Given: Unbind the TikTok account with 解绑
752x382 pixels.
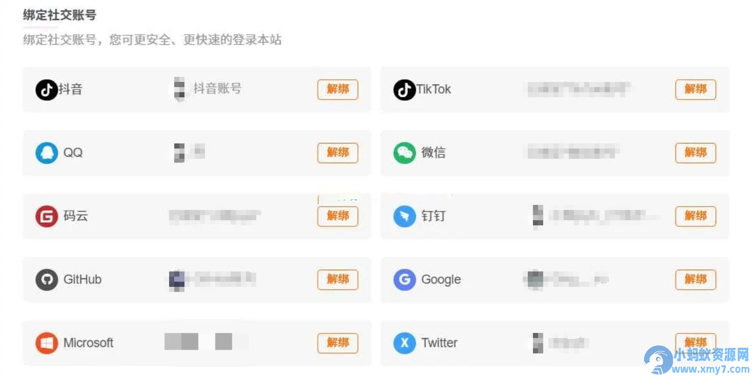Looking at the screenshot, I should pos(696,90).
